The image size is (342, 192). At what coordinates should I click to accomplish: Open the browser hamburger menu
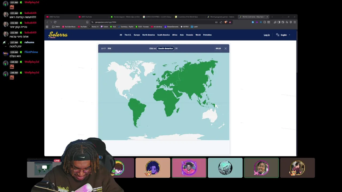click(294, 22)
